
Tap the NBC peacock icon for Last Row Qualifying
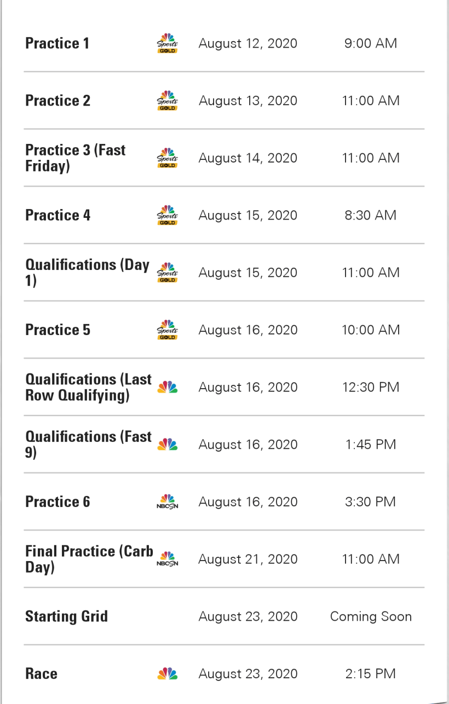pyautogui.click(x=167, y=388)
